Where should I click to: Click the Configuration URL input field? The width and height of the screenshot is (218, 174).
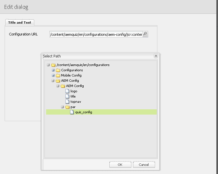pyautogui.click(x=96, y=34)
